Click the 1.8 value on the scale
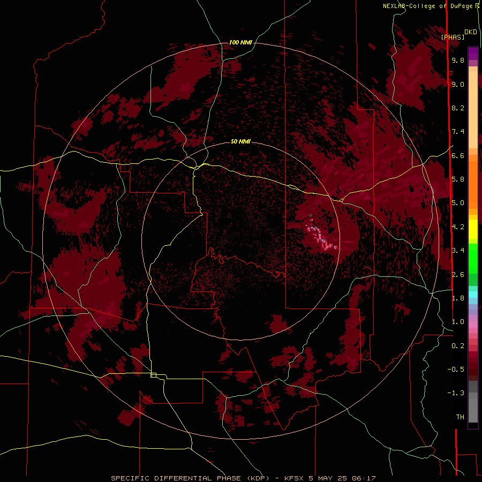This screenshot has height=482, width=482. click(458, 298)
